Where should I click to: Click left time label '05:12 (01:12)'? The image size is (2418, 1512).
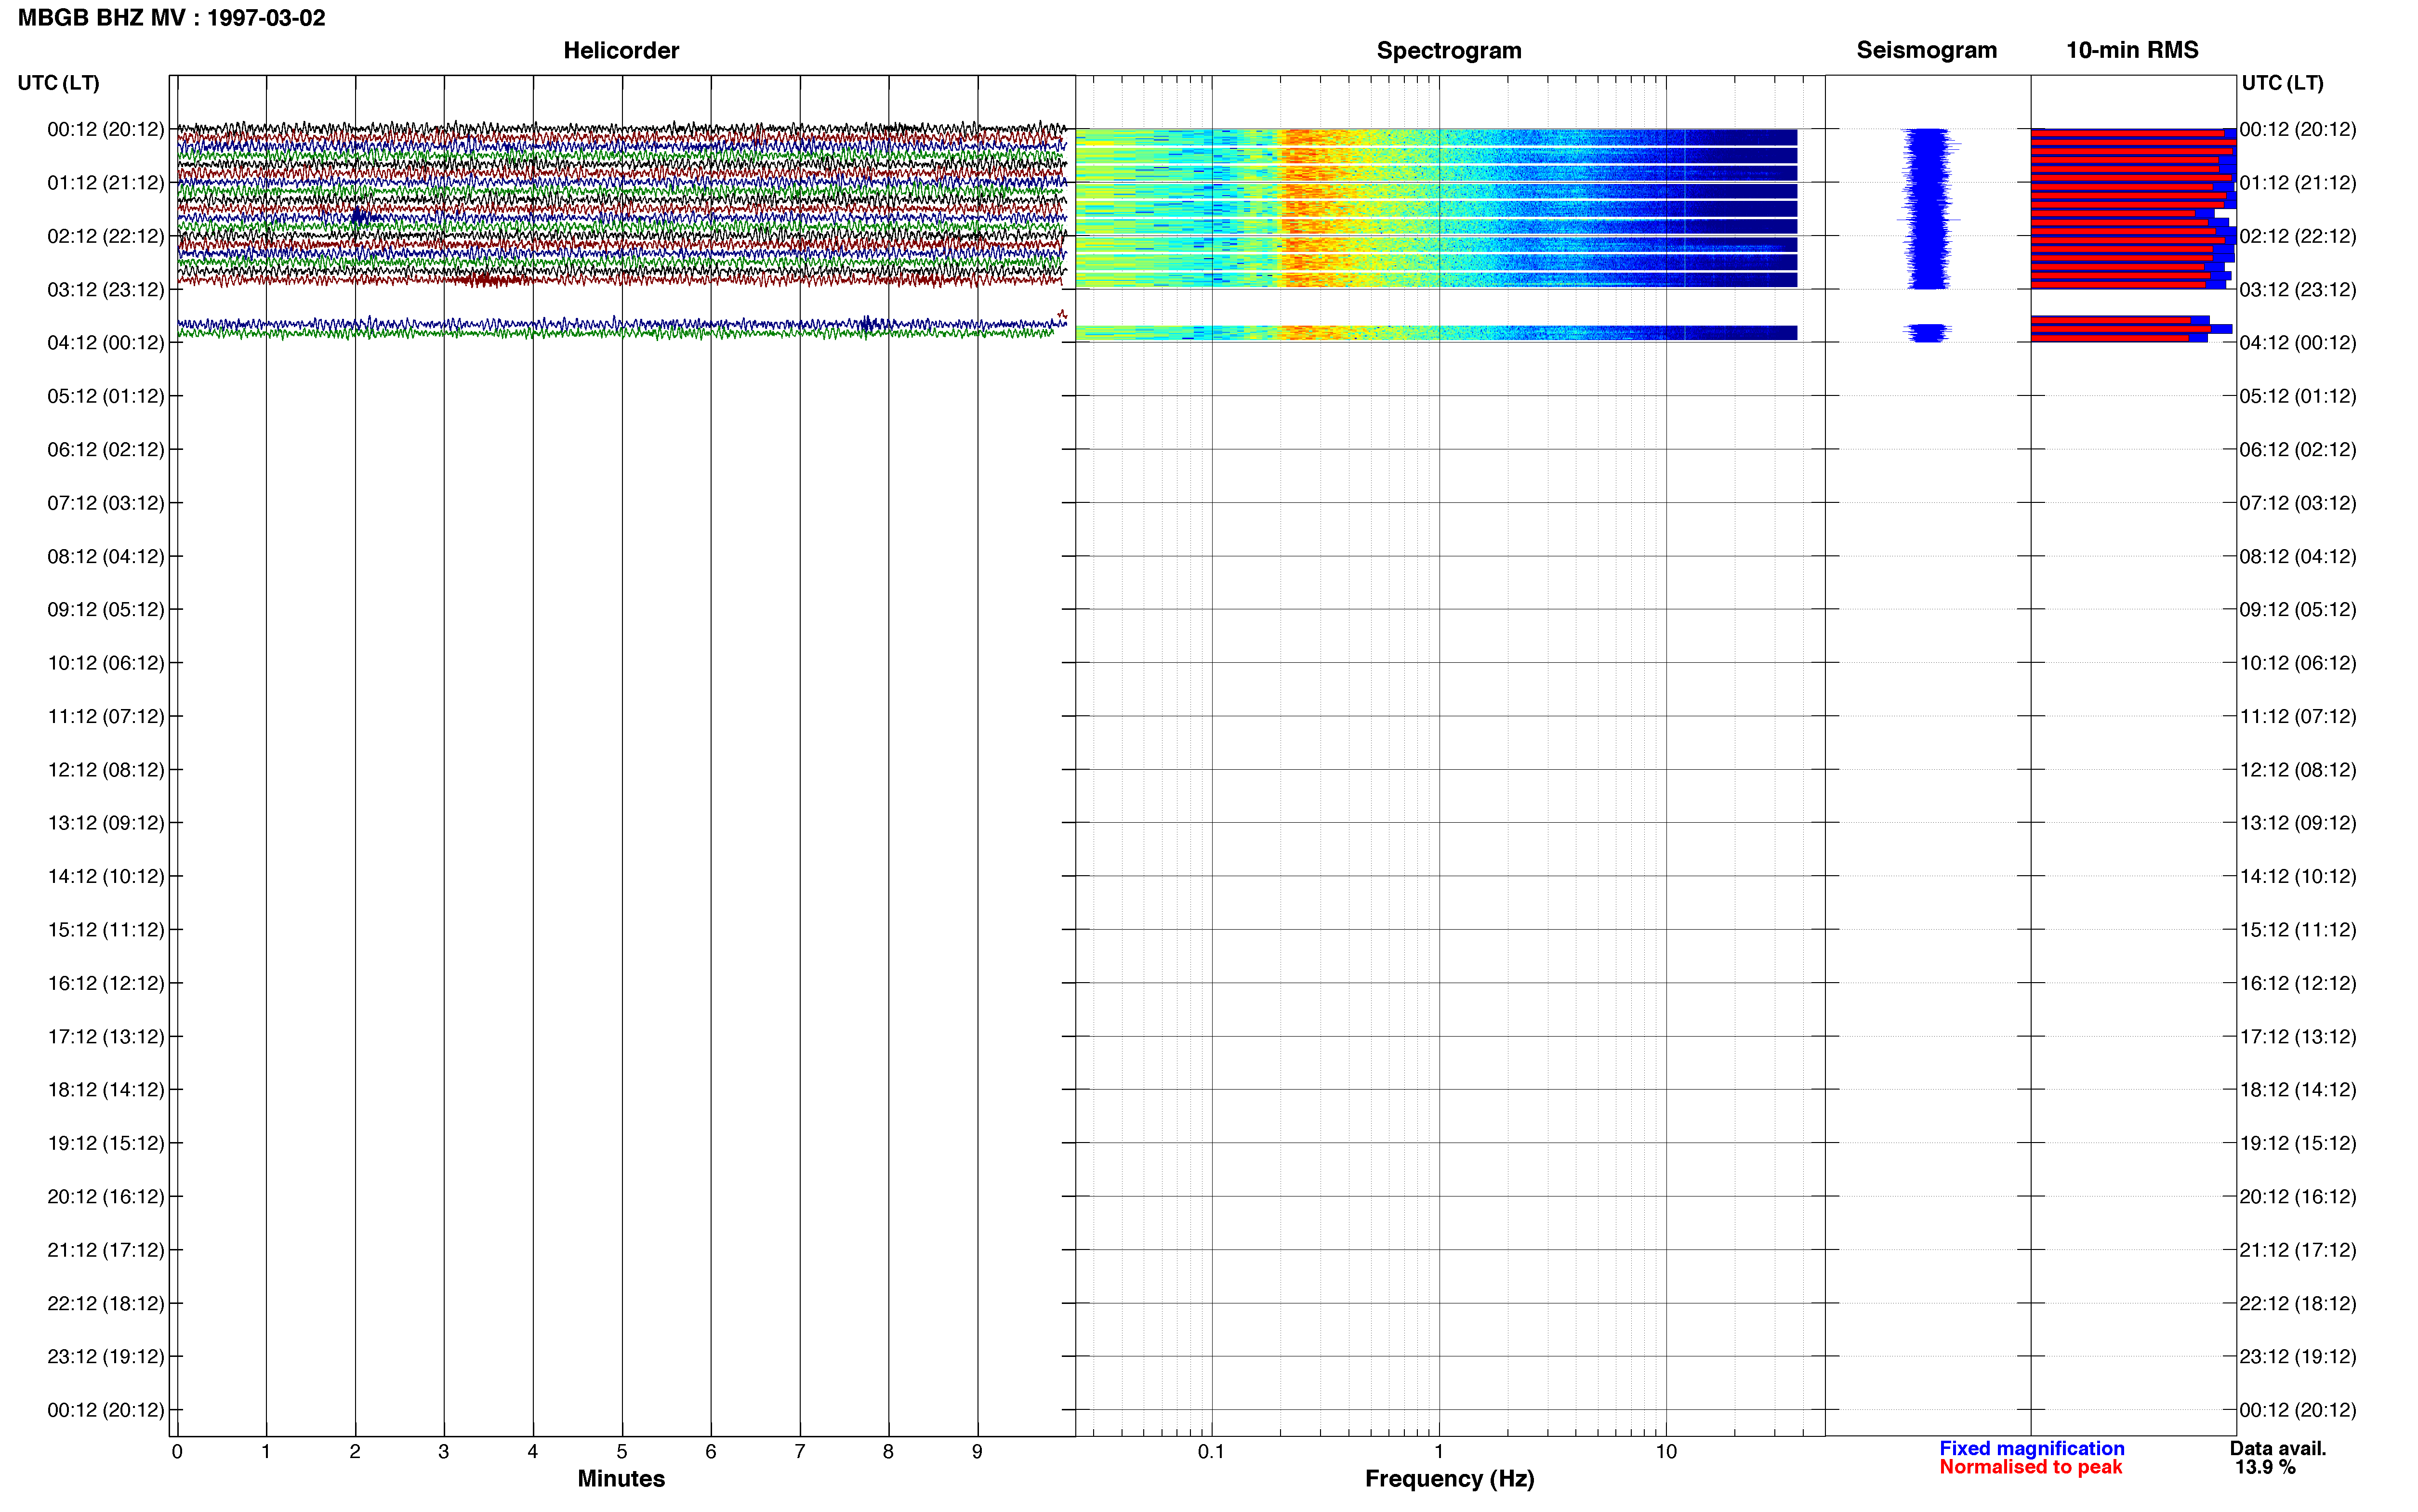(106, 396)
